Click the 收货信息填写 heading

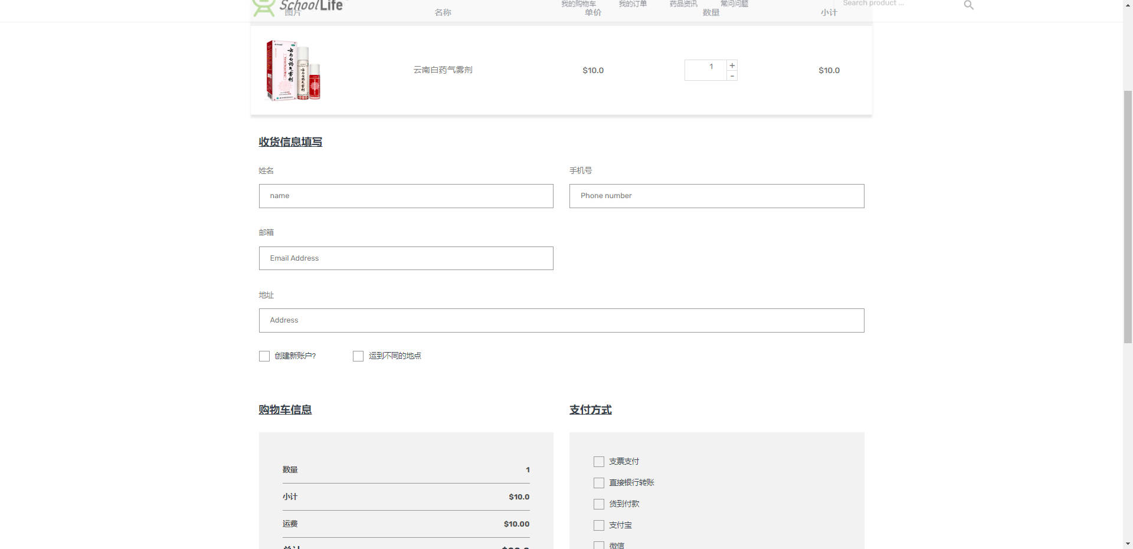click(x=290, y=142)
